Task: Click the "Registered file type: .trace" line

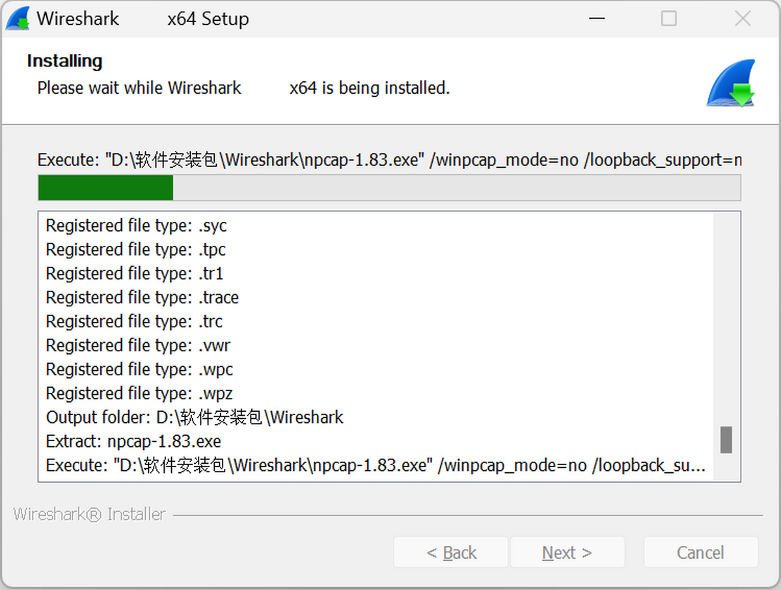Action: [142, 297]
